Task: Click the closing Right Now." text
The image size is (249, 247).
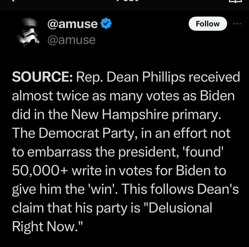Action: coord(47,227)
